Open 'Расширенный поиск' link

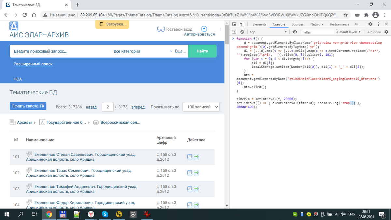pos(33,64)
